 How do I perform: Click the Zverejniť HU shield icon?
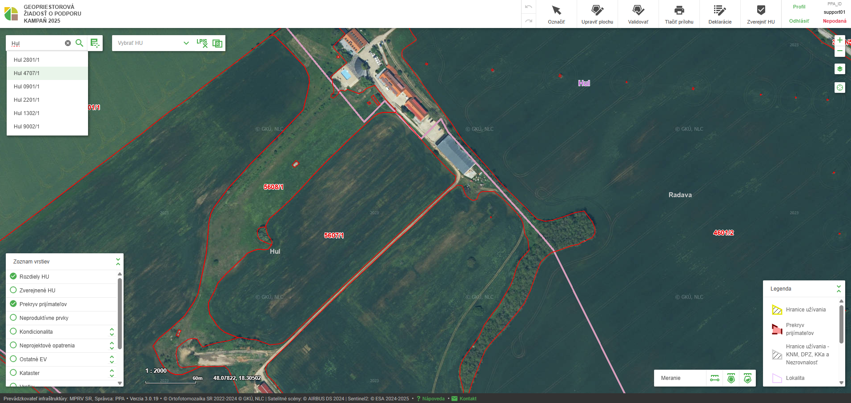coord(761,11)
